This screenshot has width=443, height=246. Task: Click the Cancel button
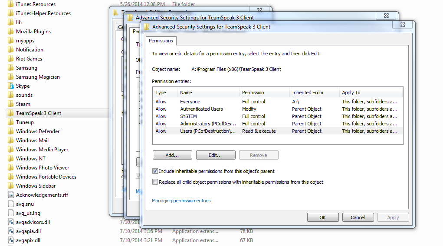[x=358, y=217]
